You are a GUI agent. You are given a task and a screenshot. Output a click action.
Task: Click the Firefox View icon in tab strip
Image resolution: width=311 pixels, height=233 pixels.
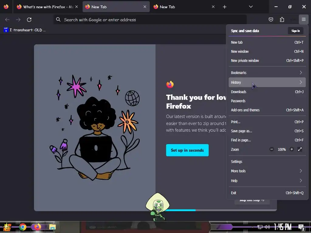click(x=6, y=7)
